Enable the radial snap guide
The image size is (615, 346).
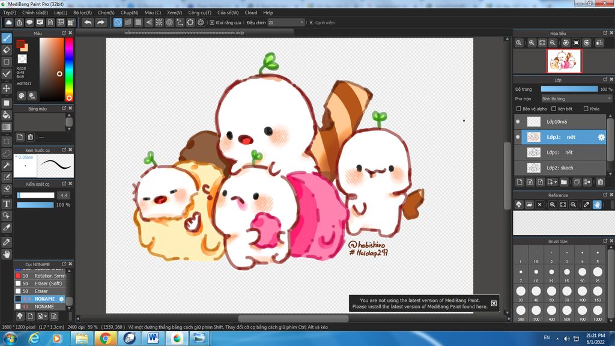[x=159, y=22]
